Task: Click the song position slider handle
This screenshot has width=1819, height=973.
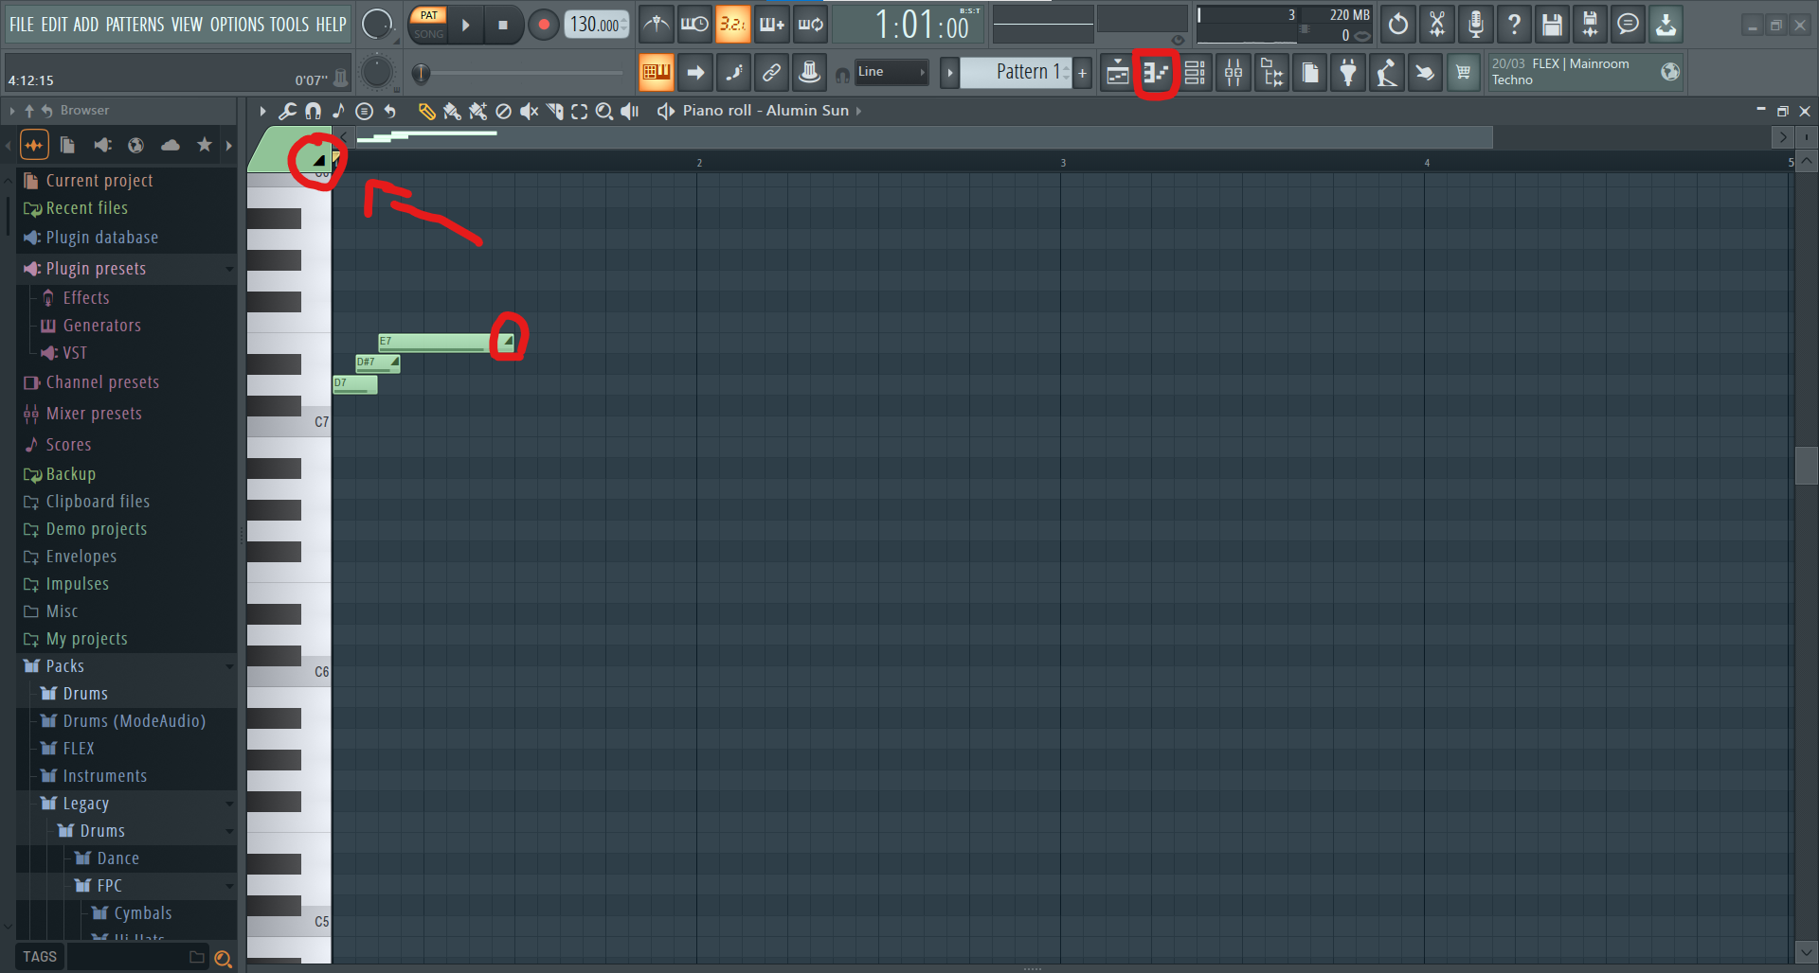Action: 421,73
